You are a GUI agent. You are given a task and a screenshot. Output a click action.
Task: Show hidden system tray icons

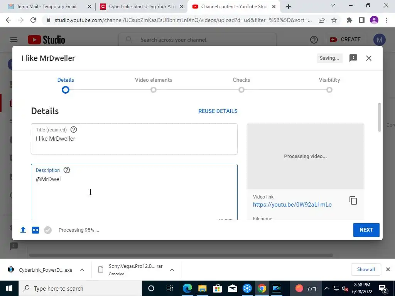[326, 288]
